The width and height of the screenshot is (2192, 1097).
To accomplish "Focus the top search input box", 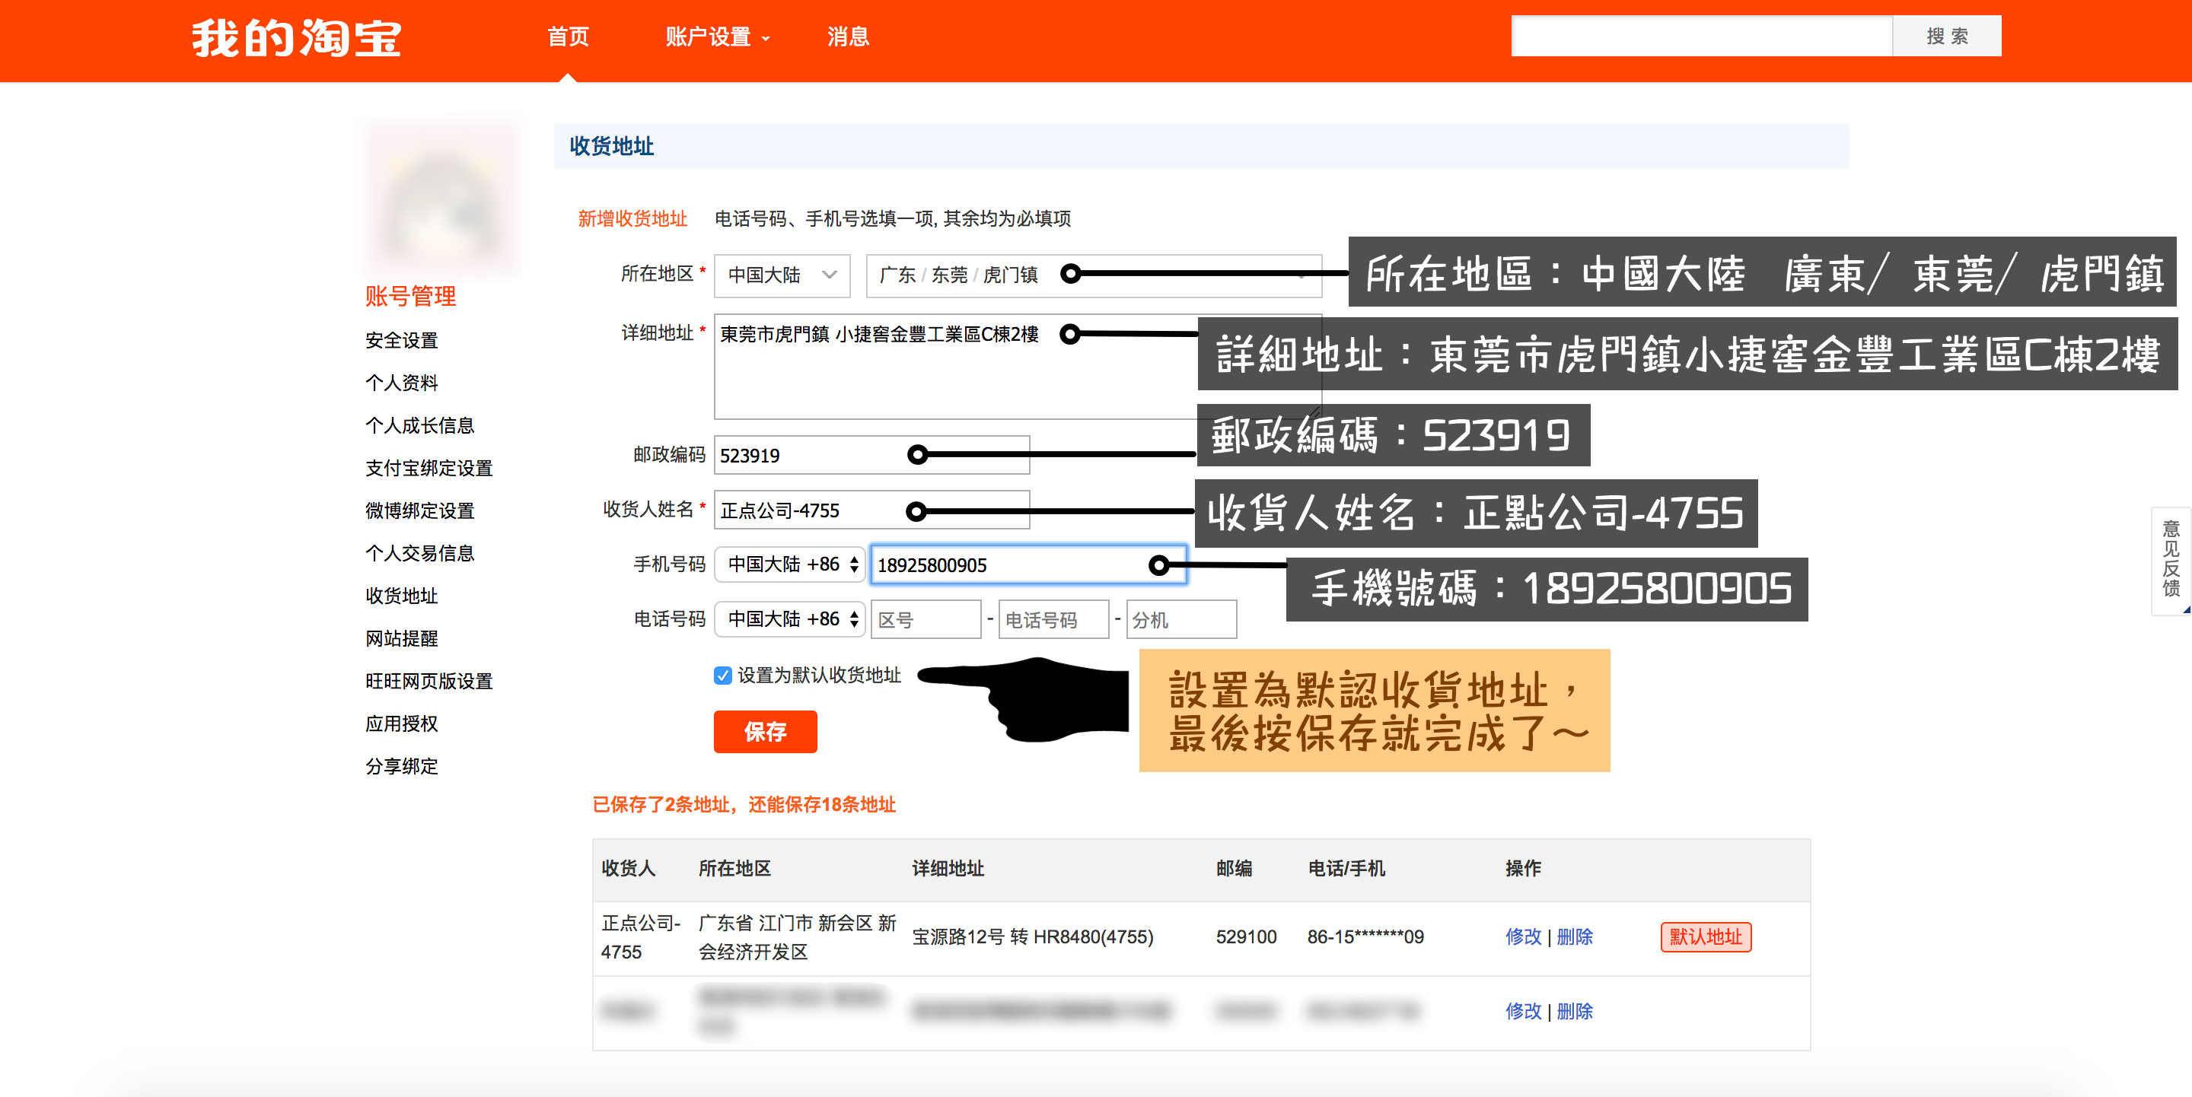I will point(1701,37).
